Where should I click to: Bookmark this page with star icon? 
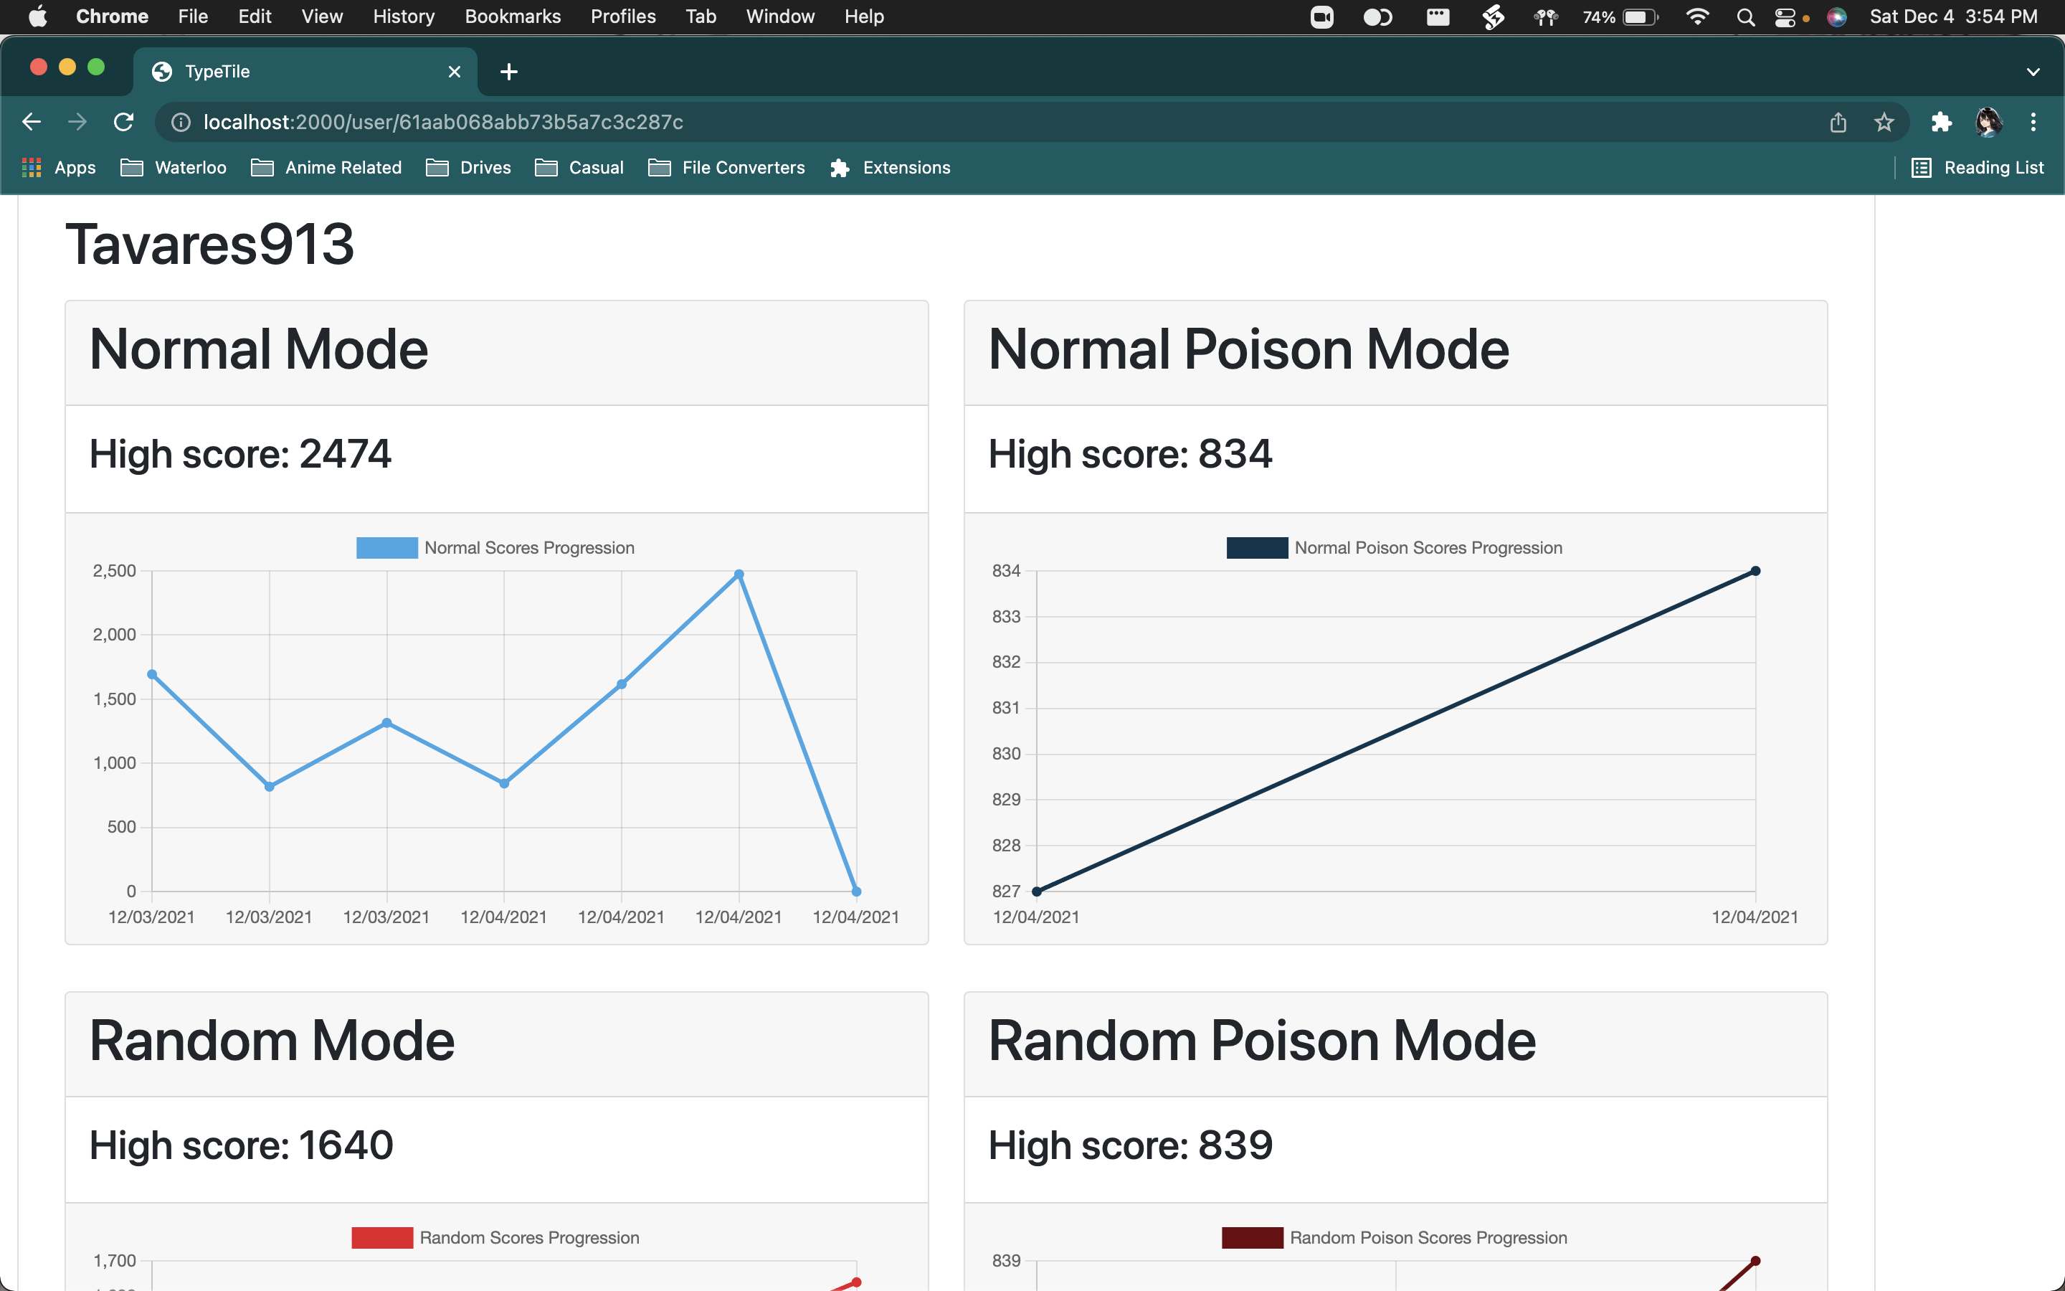(x=1884, y=122)
